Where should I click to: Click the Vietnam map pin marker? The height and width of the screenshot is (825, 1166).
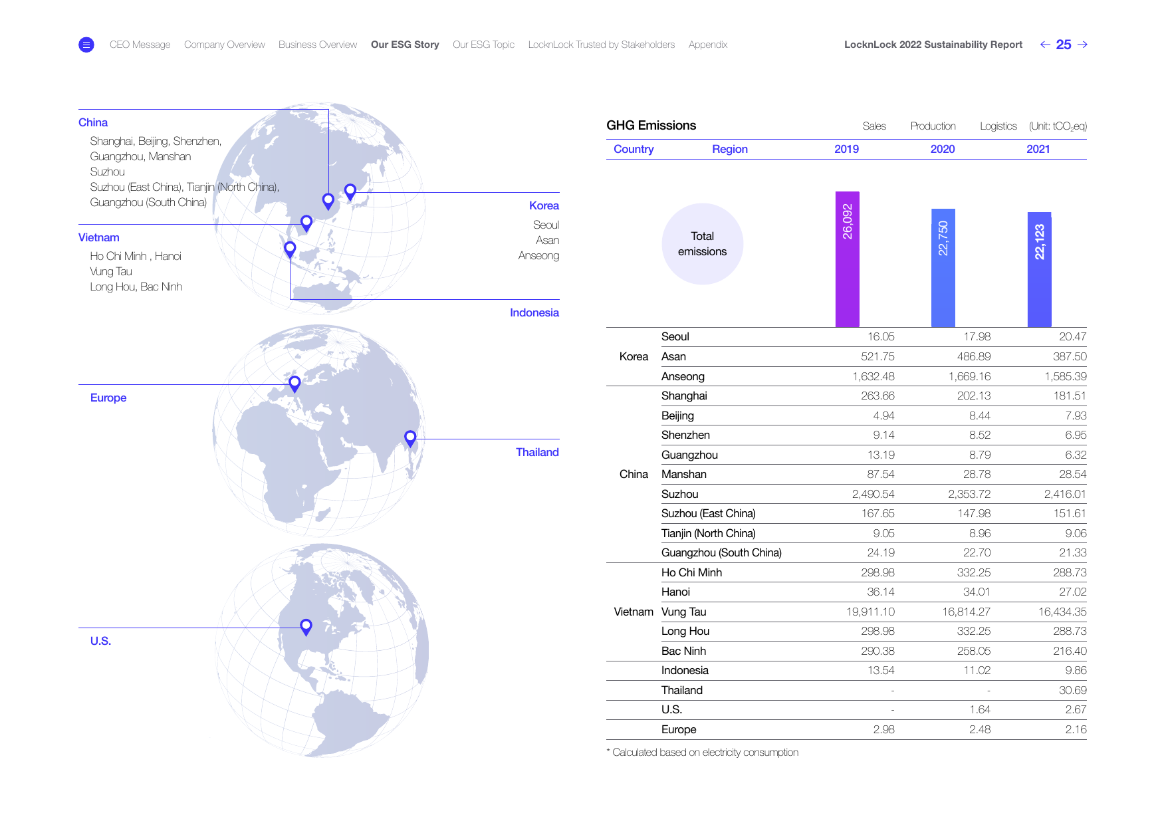306,223
